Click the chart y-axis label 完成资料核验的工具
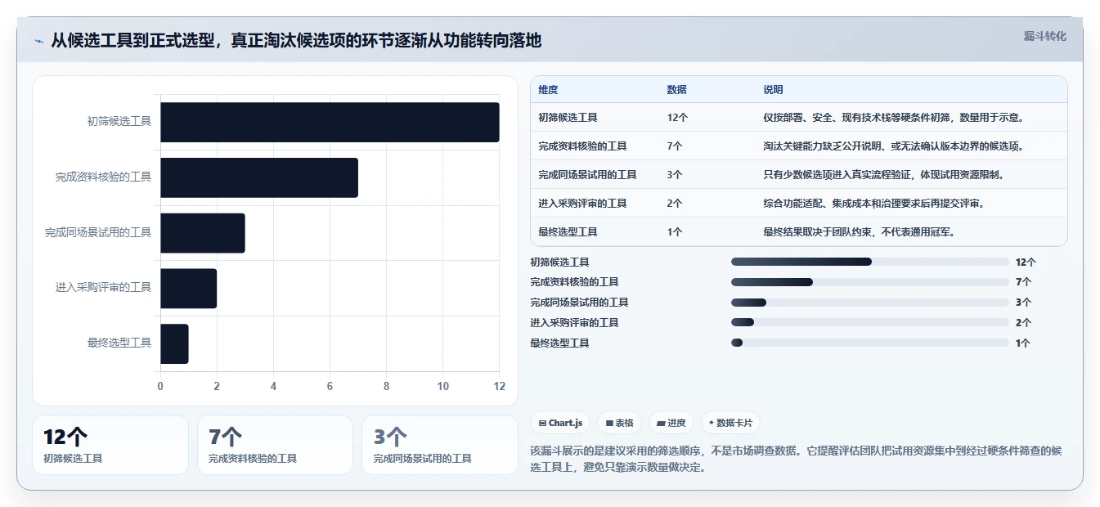 click(103, 177)
